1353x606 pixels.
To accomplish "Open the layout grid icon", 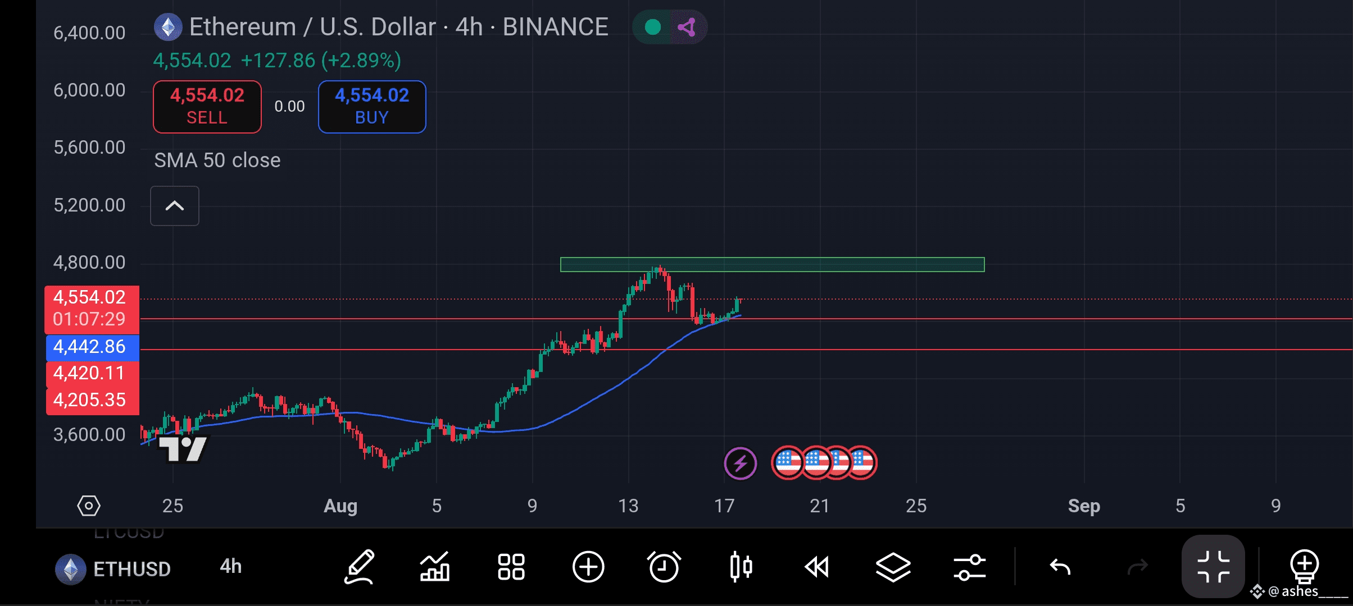I will point(511,567).
